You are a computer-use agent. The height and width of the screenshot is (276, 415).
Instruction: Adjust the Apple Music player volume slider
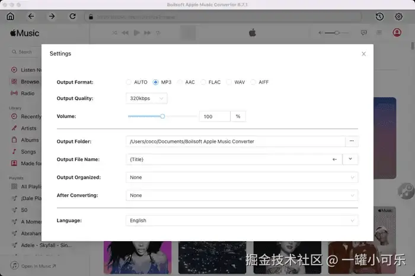(337, 33)
